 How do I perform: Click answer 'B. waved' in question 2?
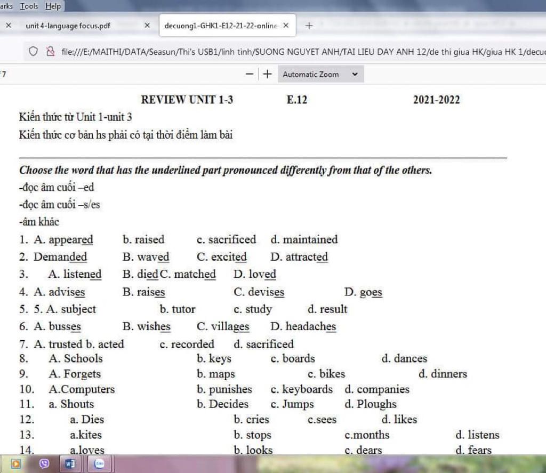(146, 257)
